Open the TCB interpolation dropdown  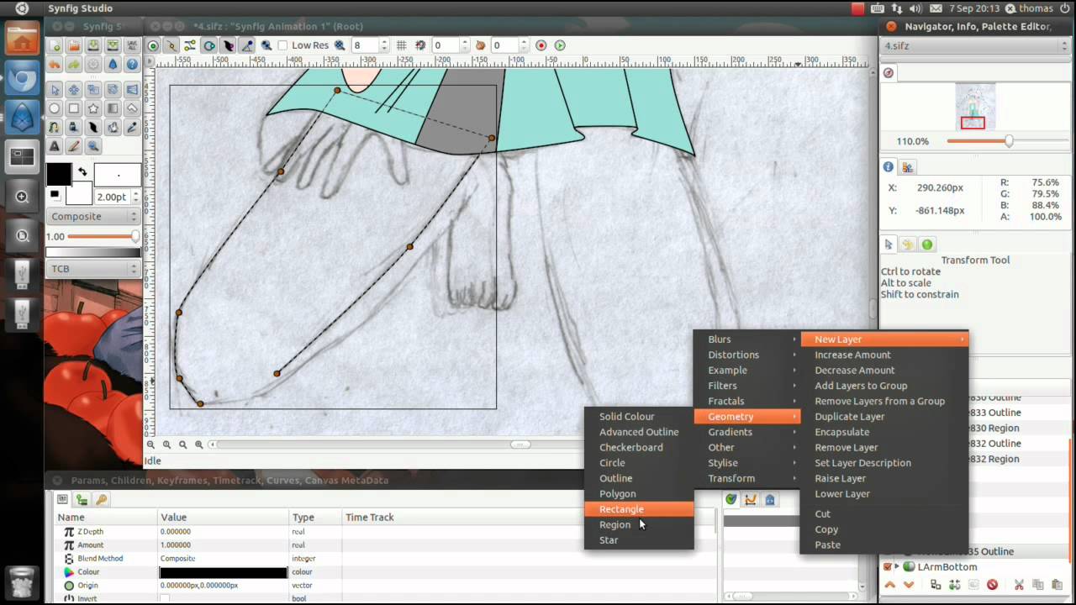[92, 268]
